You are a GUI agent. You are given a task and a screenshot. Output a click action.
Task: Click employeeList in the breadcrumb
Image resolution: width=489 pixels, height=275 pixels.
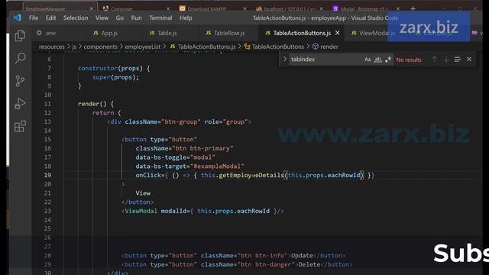tap(143, 47)
